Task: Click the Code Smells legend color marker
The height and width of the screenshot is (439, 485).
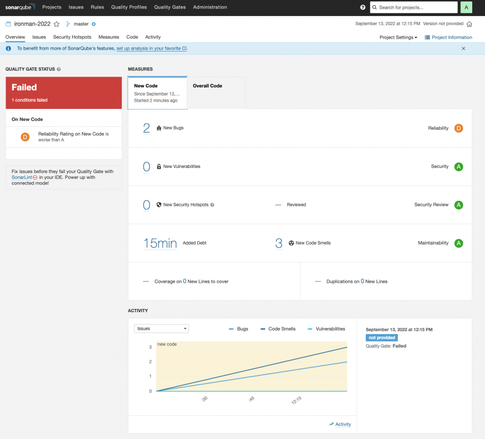Action: pos(263,329)
